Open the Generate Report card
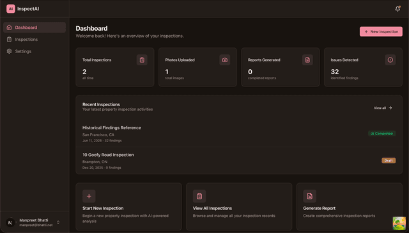The height and width of the screenshot is (233, 409). 350,207
